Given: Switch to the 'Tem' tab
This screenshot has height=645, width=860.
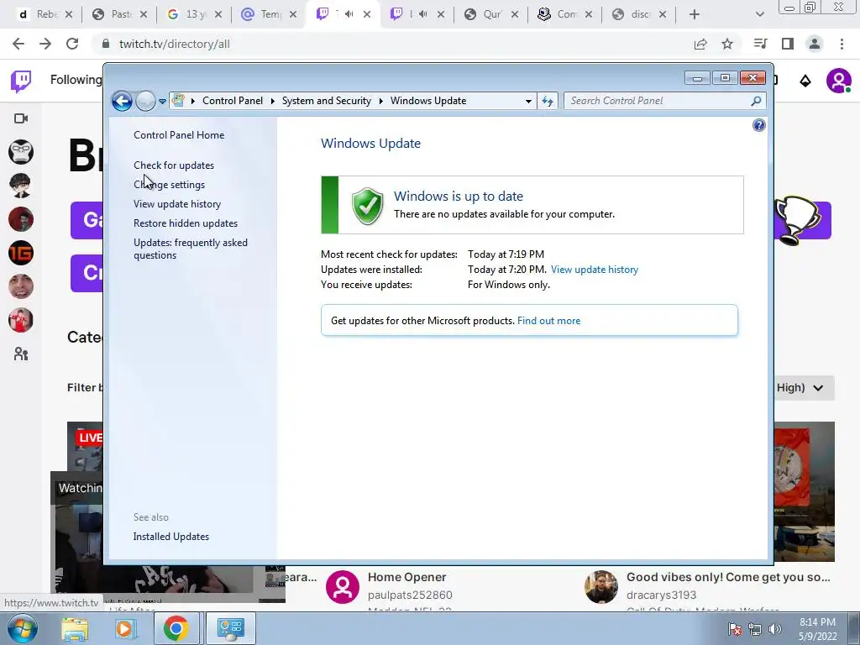Looking at the screenshot, I should point(267,14).
